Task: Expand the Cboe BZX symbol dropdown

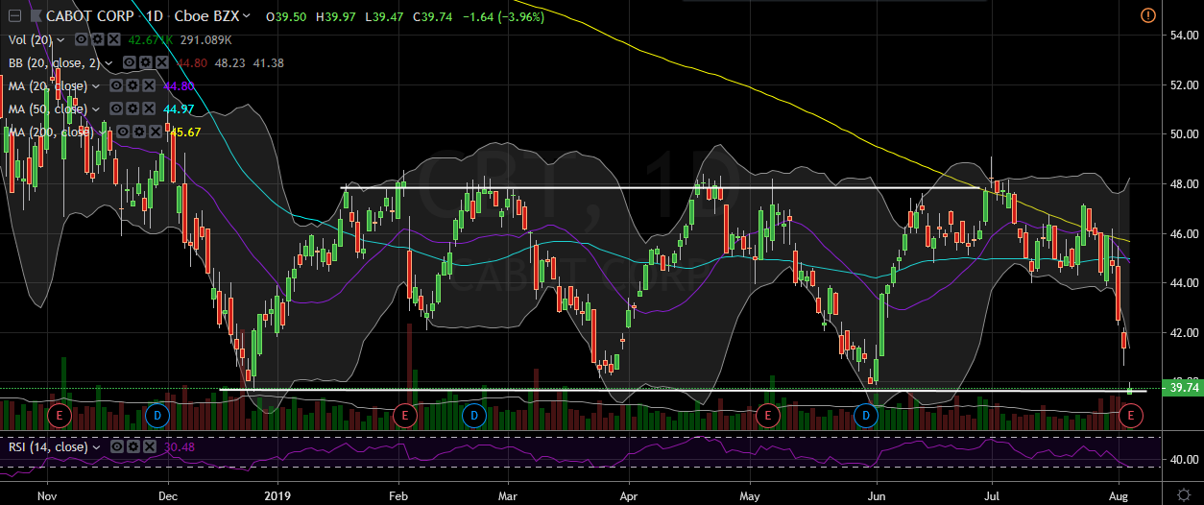Action: [248, 16]
